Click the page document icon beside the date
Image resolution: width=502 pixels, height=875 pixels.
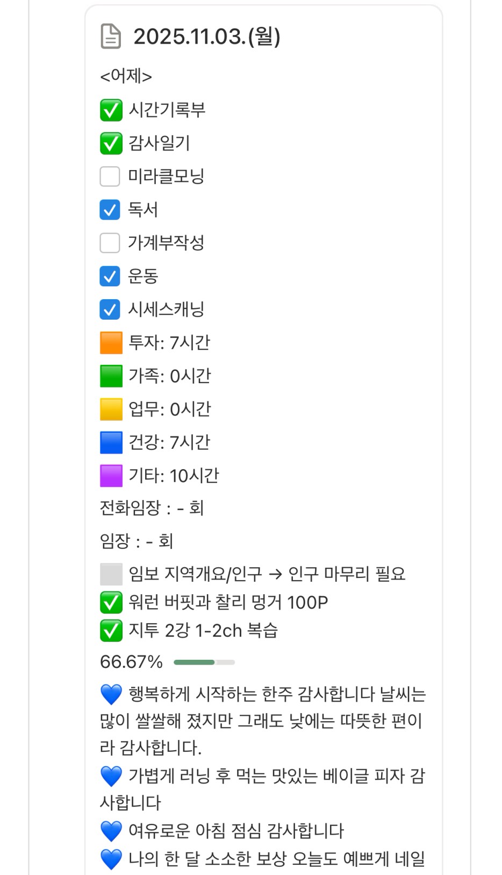click(x=111, y=37)
